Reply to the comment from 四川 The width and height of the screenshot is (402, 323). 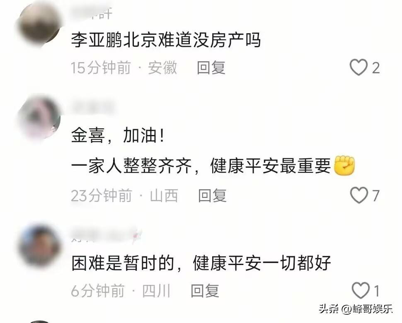pyautogui.click(x=205, y=291)
